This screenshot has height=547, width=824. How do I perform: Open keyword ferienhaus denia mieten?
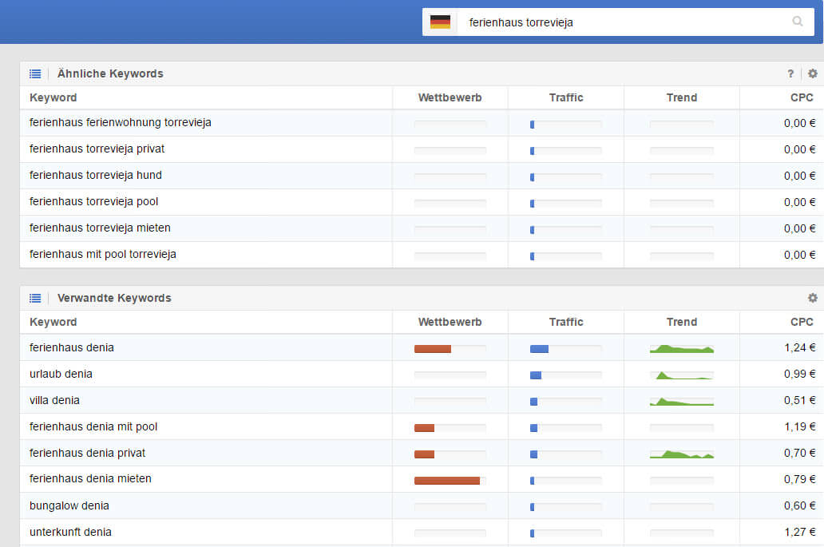click(x=90, y=478)
